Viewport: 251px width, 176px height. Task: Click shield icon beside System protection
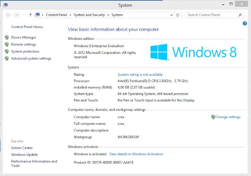pos(7,52)
